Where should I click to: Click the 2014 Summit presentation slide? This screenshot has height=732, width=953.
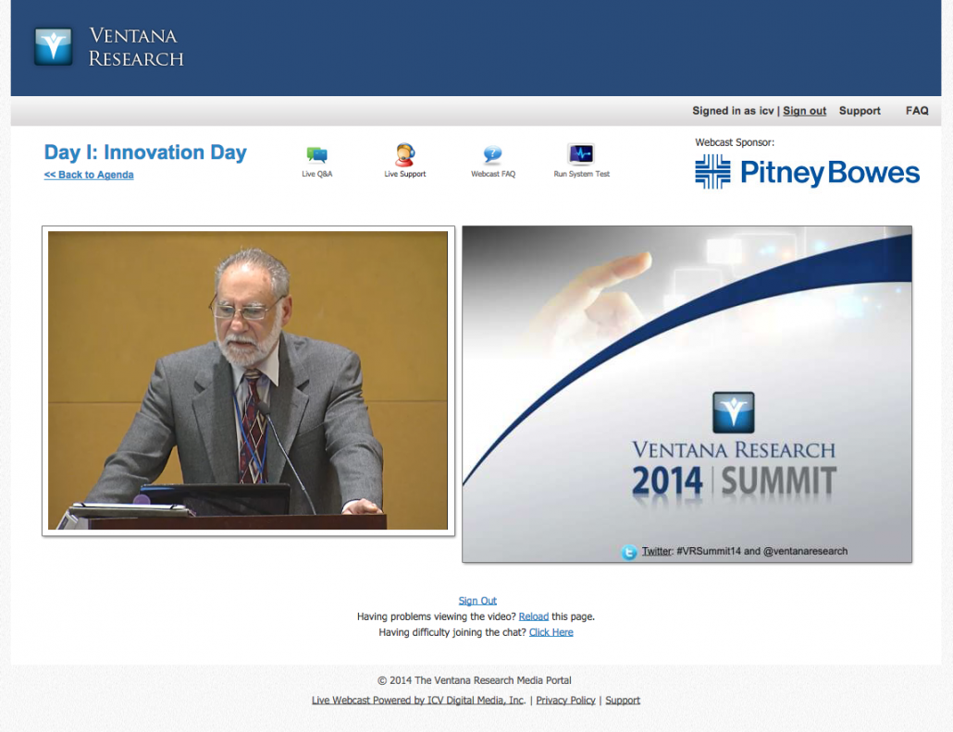[x=687, y=394]
